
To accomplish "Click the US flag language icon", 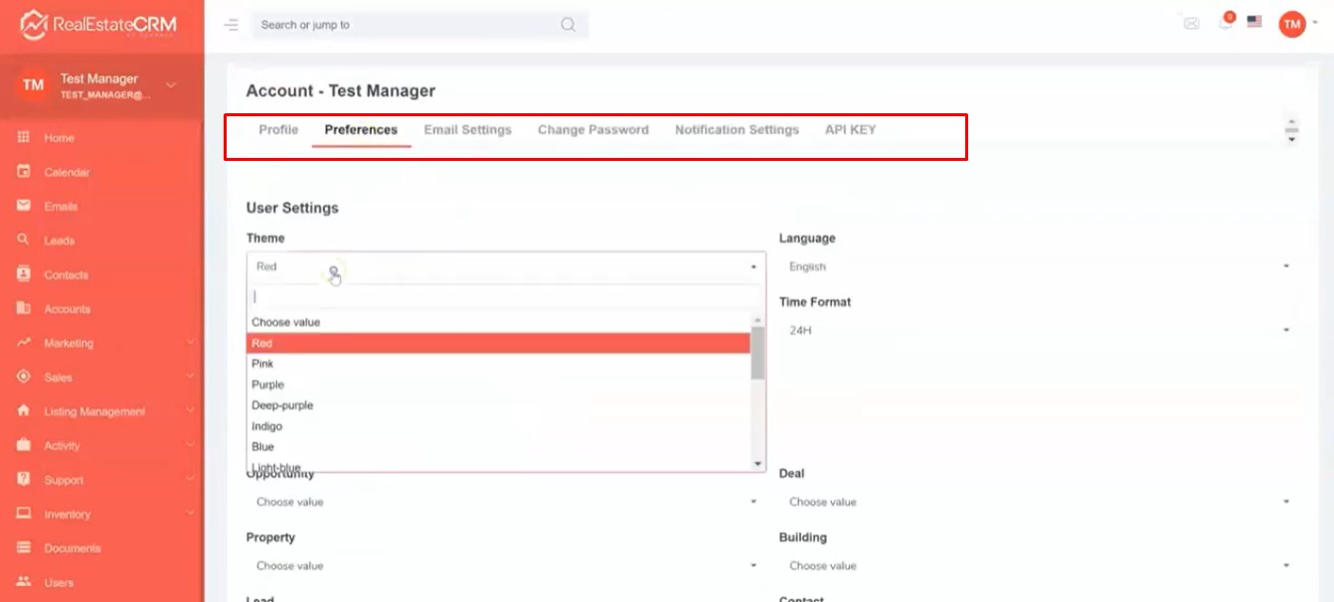I will click(x=1254, y=22).
